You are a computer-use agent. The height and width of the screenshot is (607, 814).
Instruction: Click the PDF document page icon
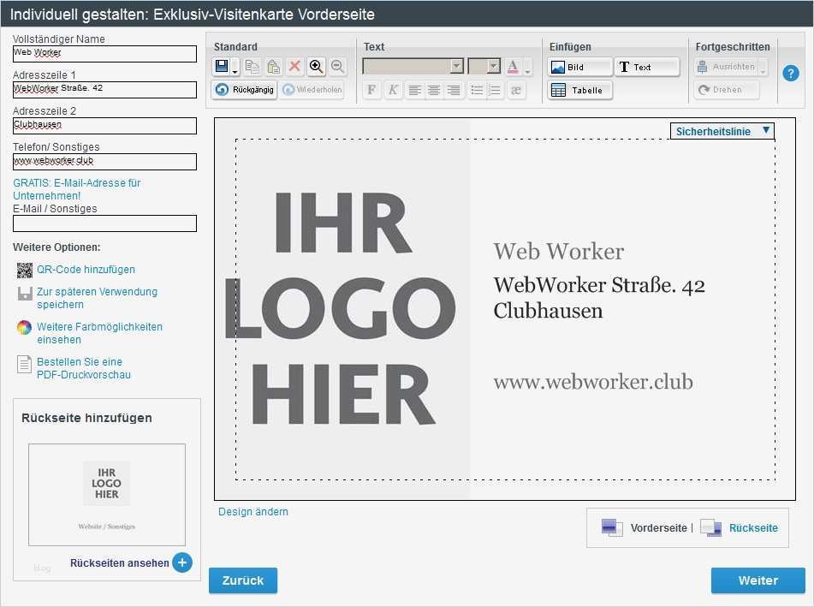pyautogui.click(x=25, y=364)
